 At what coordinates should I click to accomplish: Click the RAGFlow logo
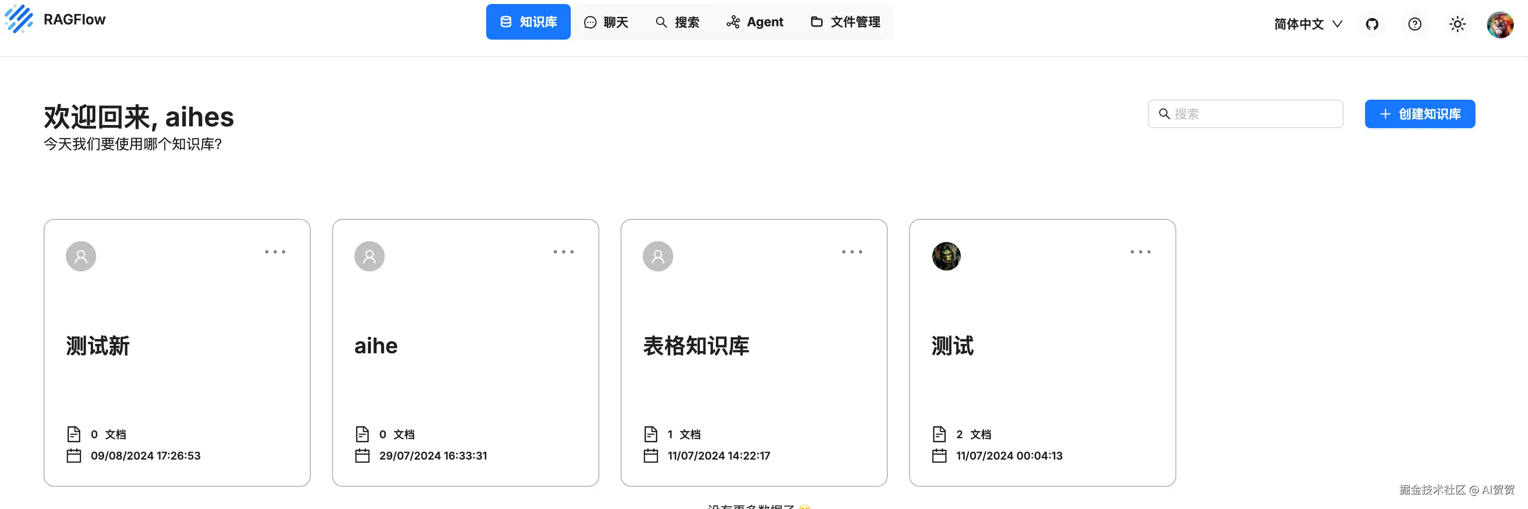pos(20,19)
